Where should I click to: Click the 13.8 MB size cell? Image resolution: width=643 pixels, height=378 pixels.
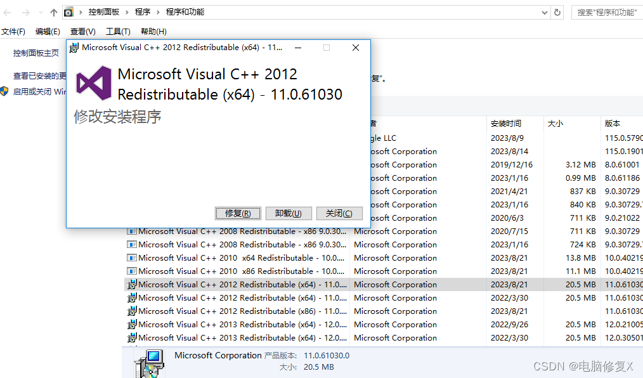[580, 258]
